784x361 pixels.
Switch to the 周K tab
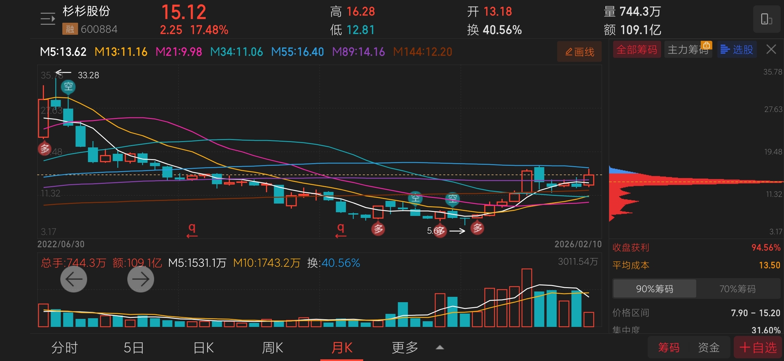pyautogui.click(x=272, y=348)
